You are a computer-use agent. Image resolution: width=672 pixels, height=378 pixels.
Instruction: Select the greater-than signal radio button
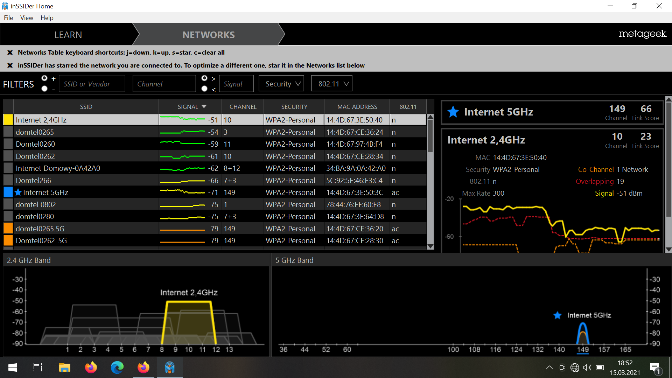coord(204,78)
